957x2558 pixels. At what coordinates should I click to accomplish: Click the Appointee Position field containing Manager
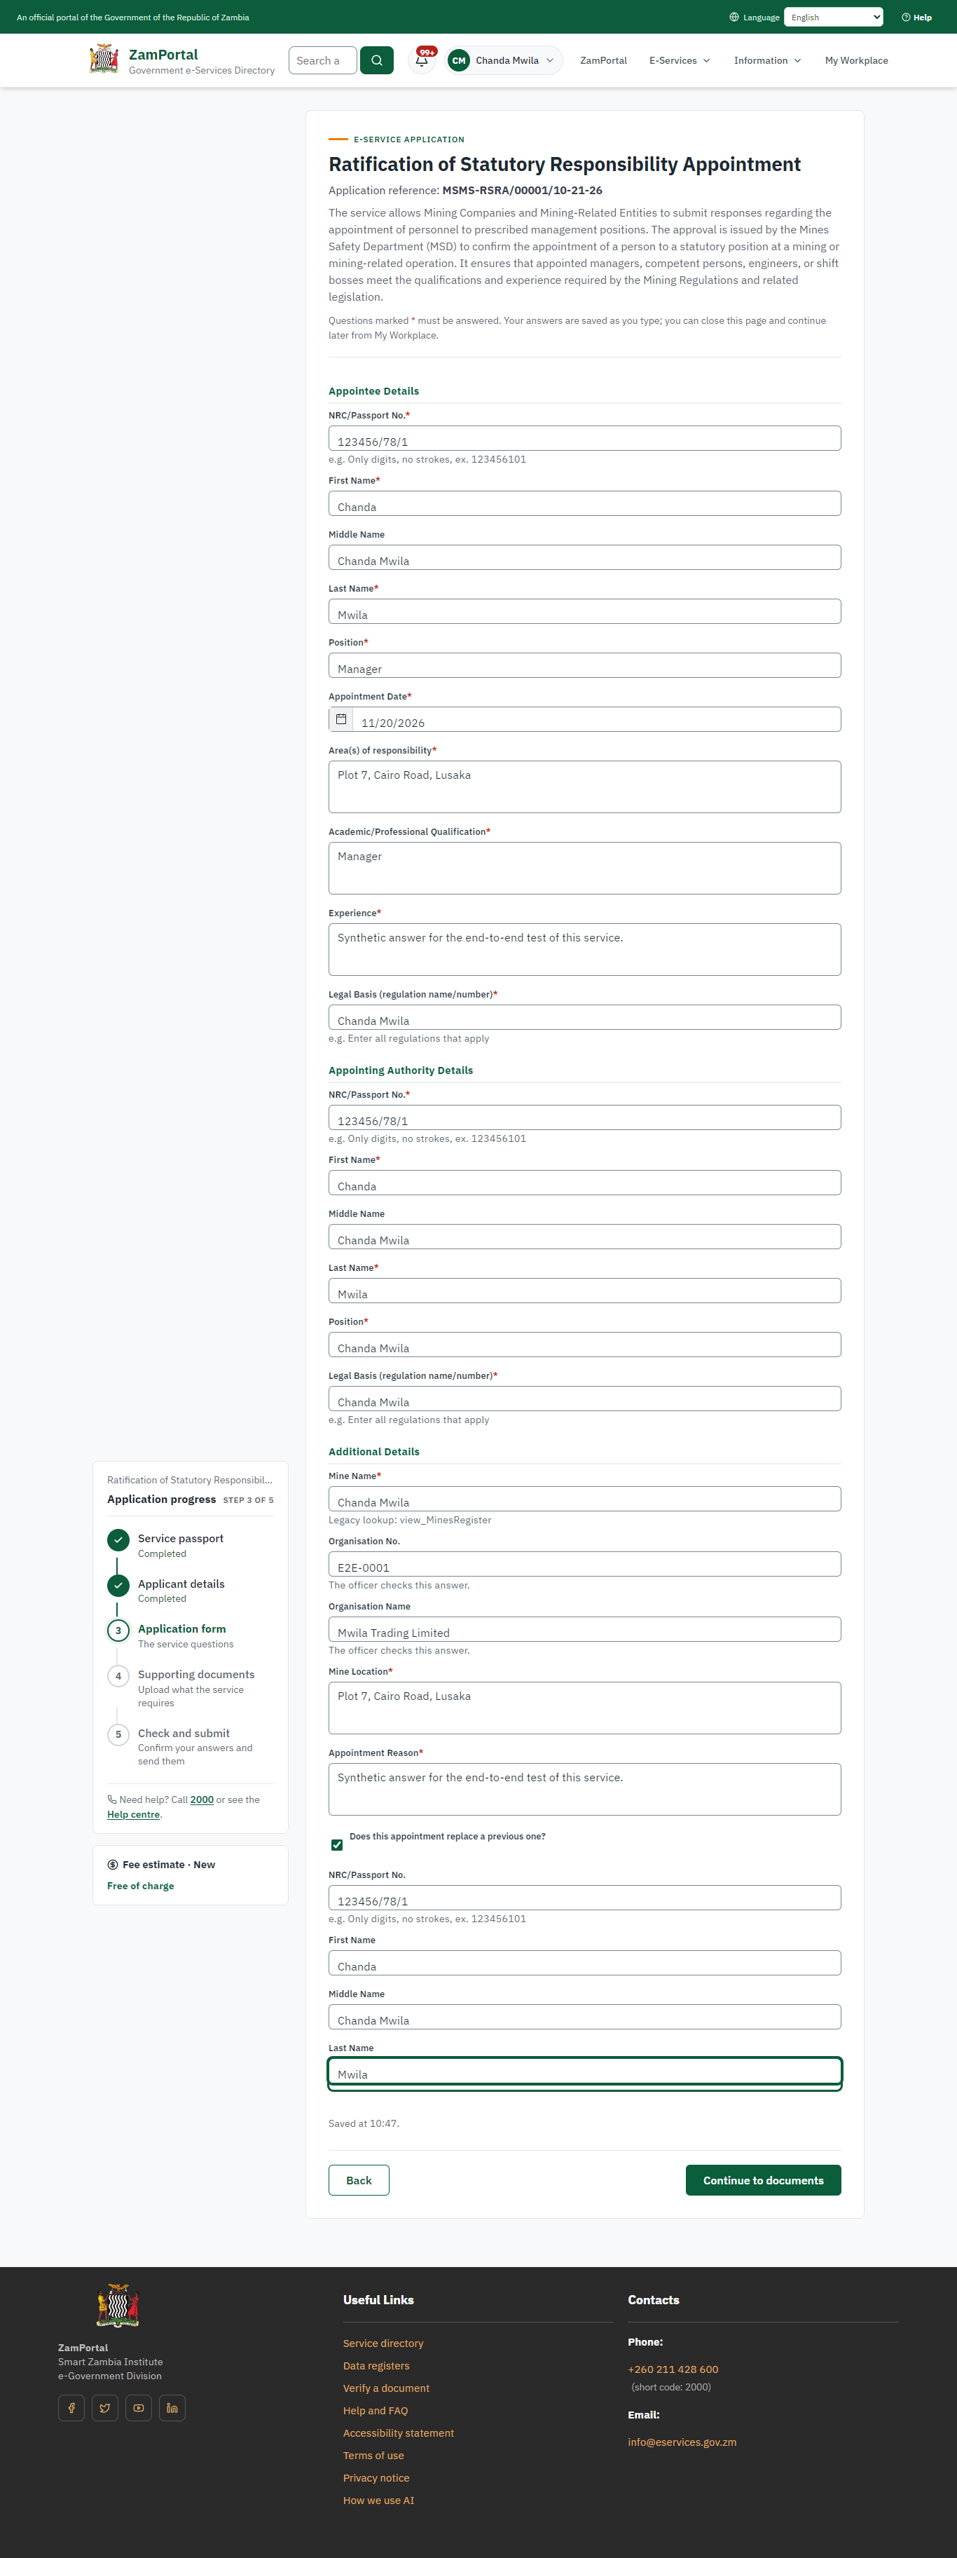(x=585, y=665)
